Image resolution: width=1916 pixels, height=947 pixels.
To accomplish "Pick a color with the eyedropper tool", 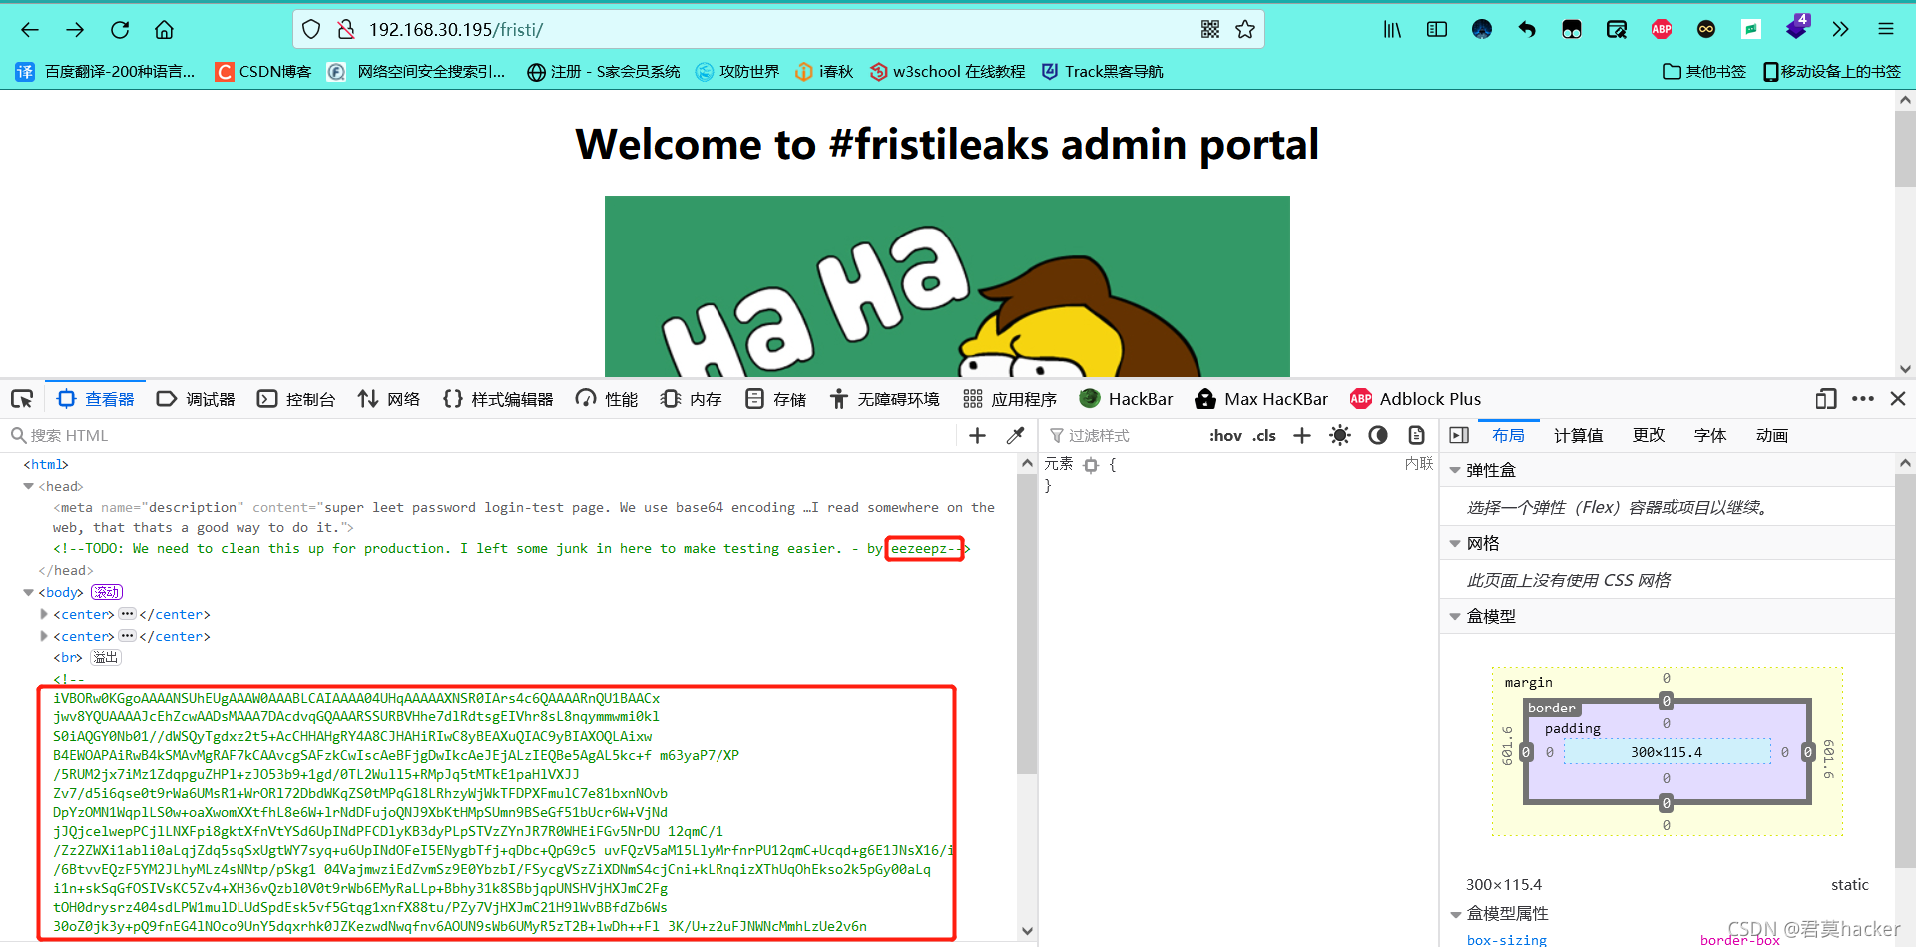I will click(1016, 436).
